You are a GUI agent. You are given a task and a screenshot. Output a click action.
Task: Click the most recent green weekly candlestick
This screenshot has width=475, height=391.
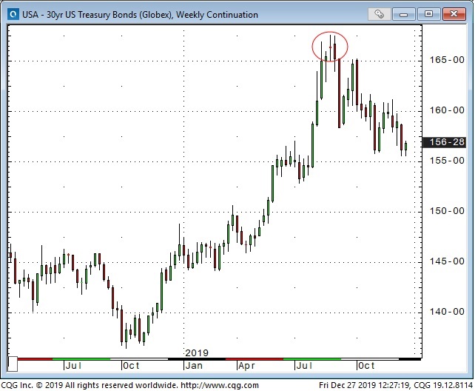pos(405,147)
